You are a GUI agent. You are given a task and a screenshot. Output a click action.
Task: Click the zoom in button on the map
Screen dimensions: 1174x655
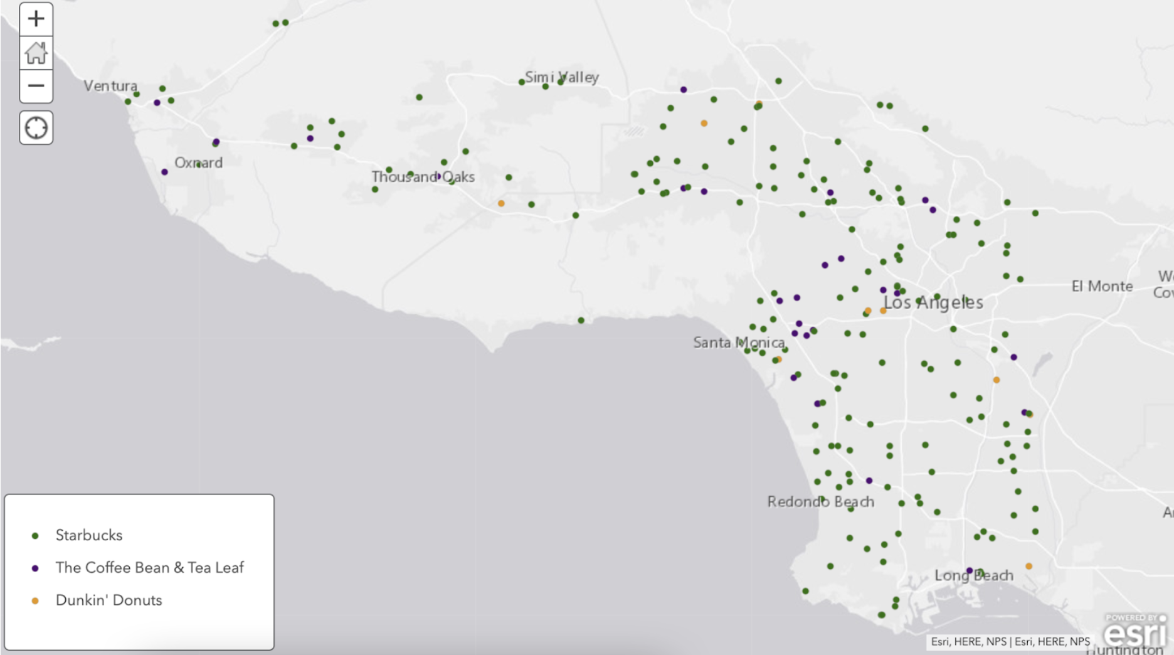tap(36, 17)
